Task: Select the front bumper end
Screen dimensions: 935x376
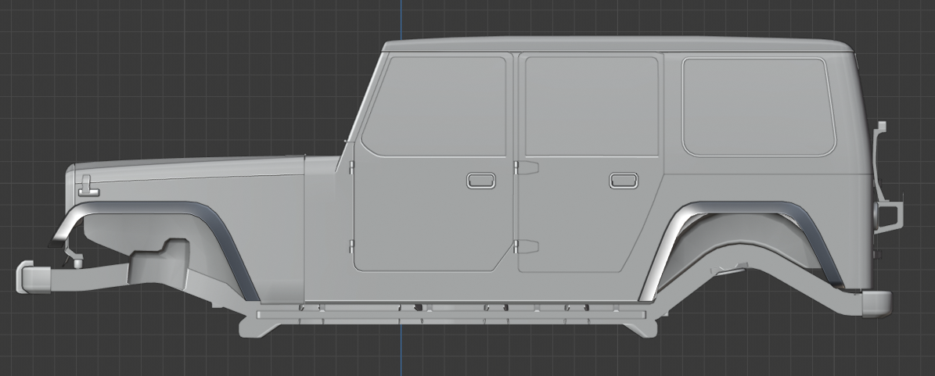Action: tap(34, 277)
